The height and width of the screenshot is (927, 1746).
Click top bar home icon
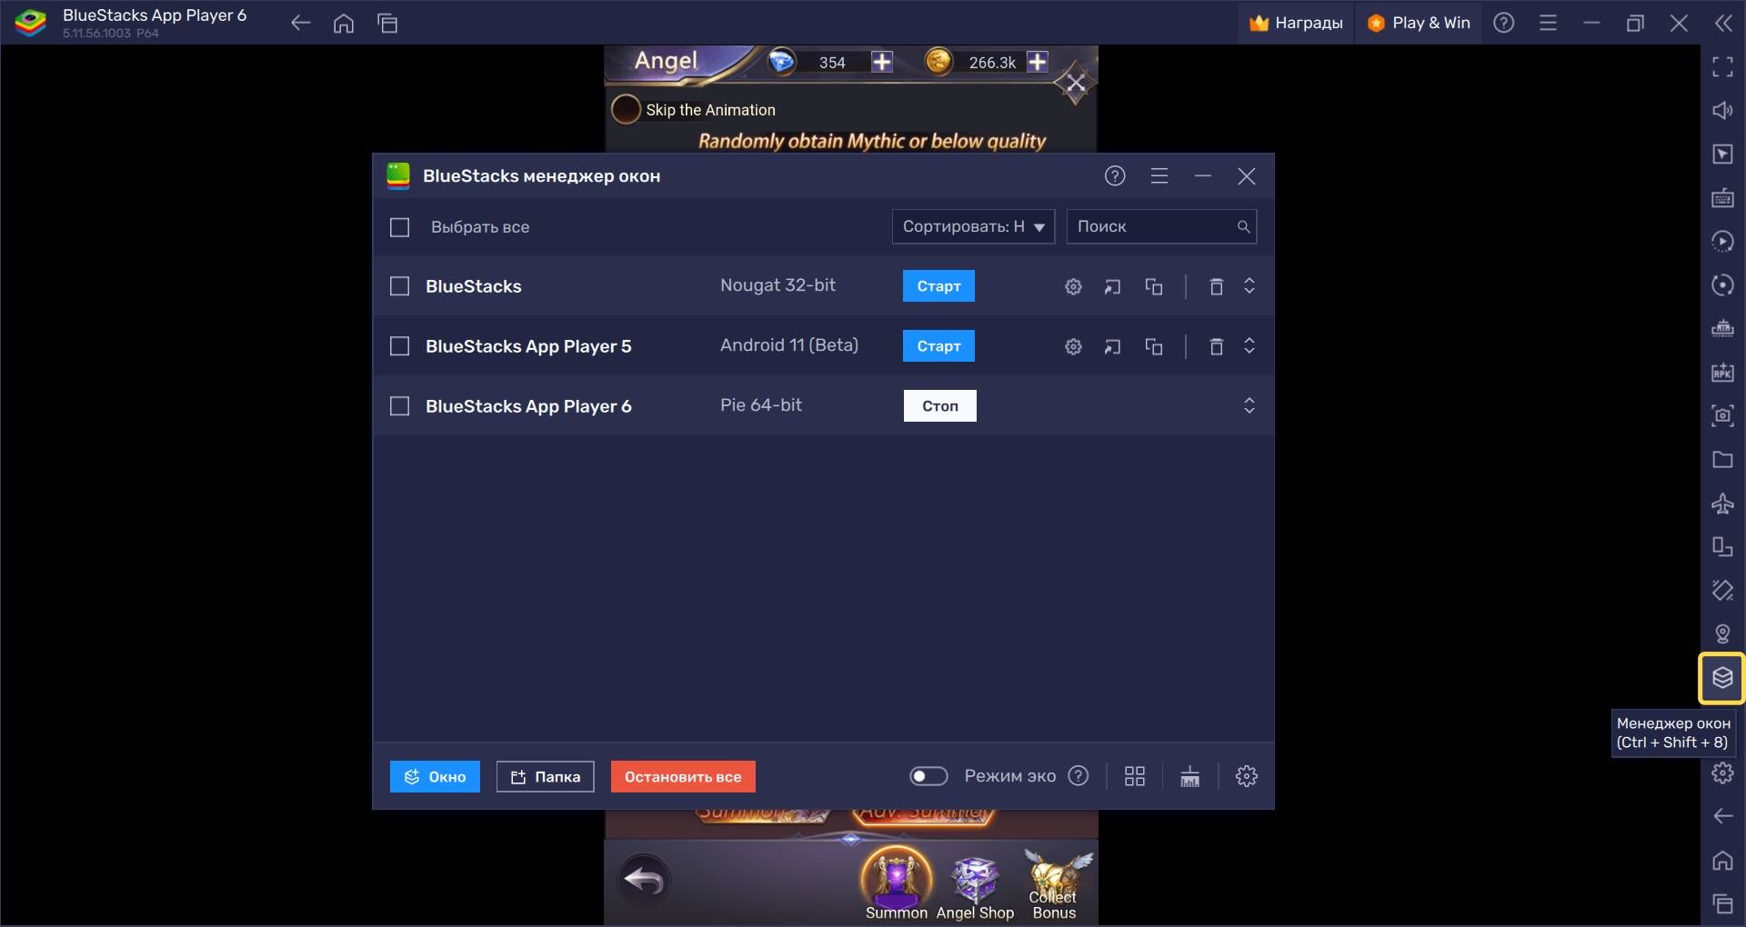coord(344,24)
